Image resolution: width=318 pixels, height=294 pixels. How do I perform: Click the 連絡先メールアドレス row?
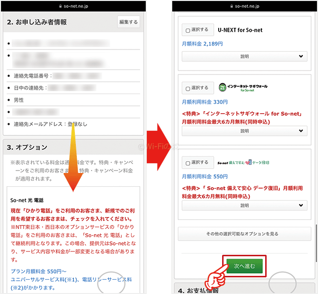tap(73, 124)
